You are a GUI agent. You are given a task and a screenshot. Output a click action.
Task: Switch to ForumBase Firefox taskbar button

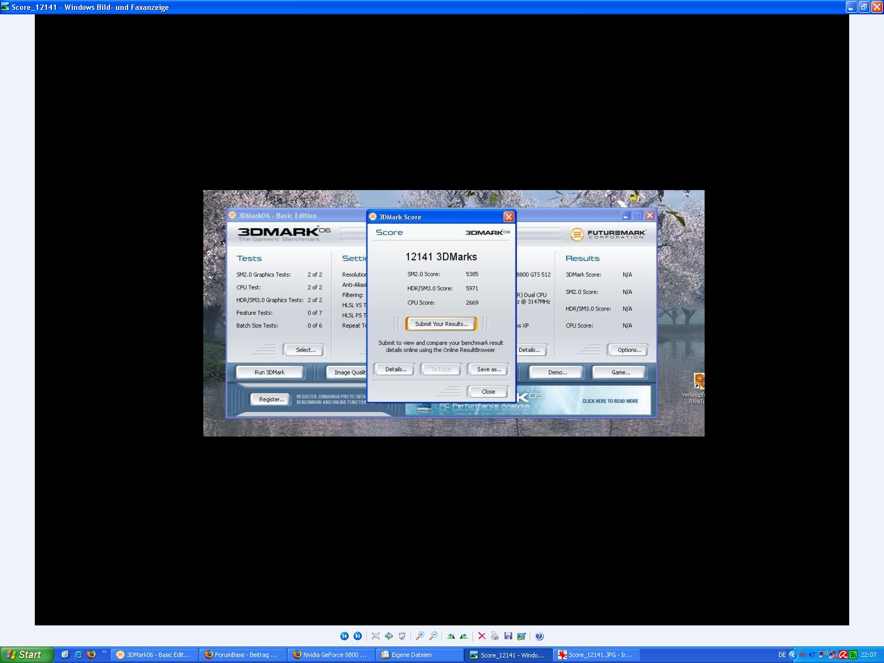(x=243, y=655)
